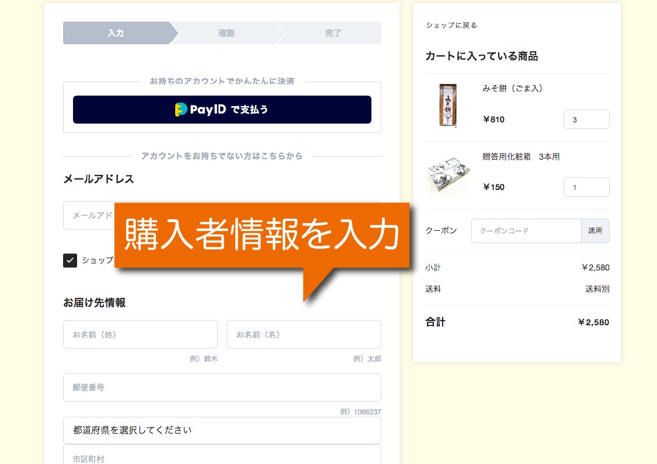Click the 例）1066237 hint text
Screen dimensions: 657x464
pos(360,412)
